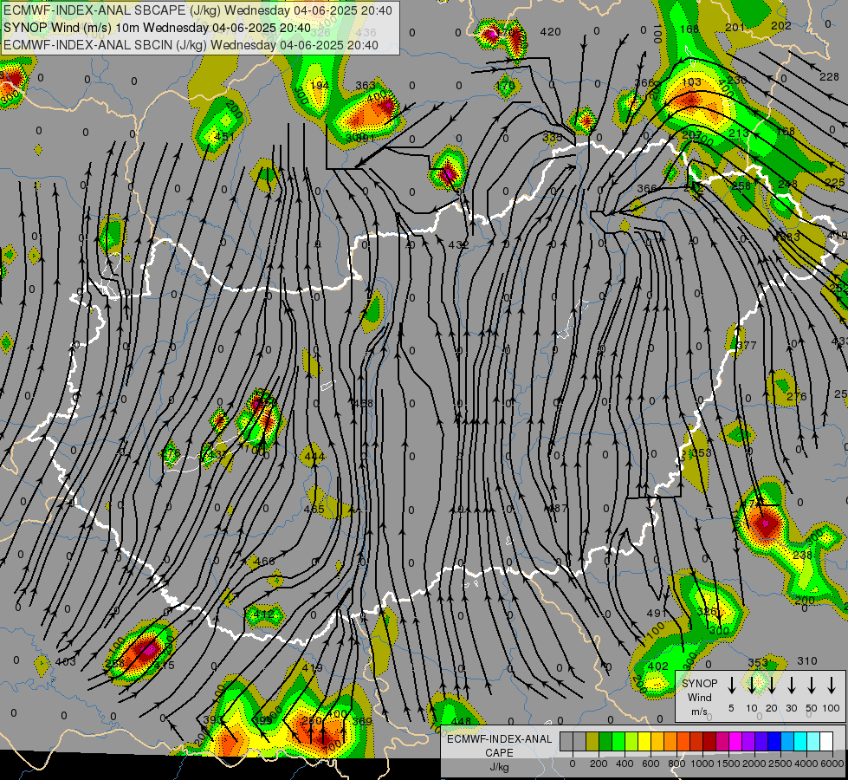This screenshot has height=780, width=848.
Task: Click the 225 value on the map
Action: pyautogui.click(x=834, y=182)
